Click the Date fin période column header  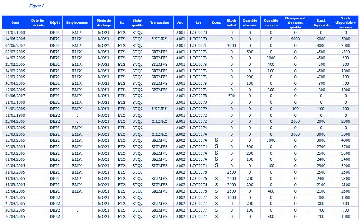click(38, 22)
